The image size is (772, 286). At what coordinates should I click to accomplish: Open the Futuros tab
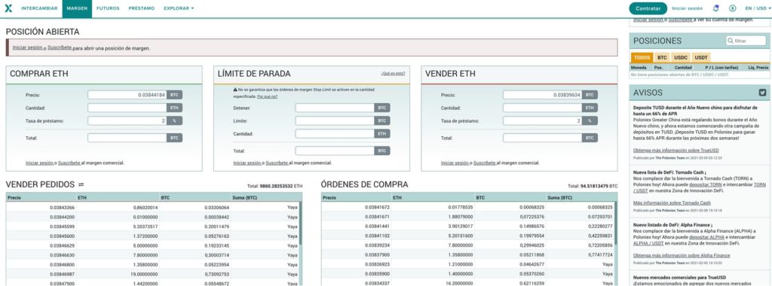(x=108, y=8)
